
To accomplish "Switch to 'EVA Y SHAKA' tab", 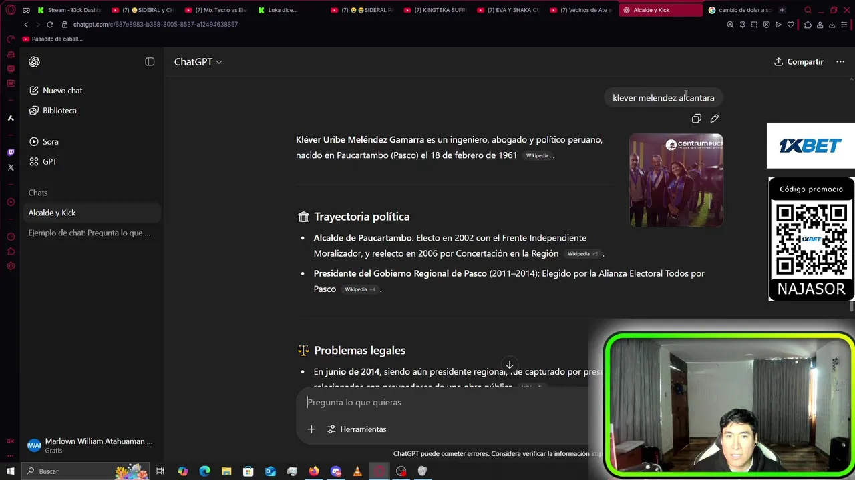I will 508,10.
